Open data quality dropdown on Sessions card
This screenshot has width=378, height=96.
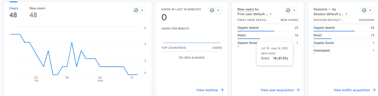pyautogui.click(x=370, y=10)
